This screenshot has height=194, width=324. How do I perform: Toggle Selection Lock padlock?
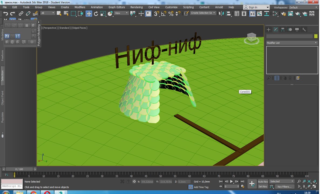click(128, 182)
